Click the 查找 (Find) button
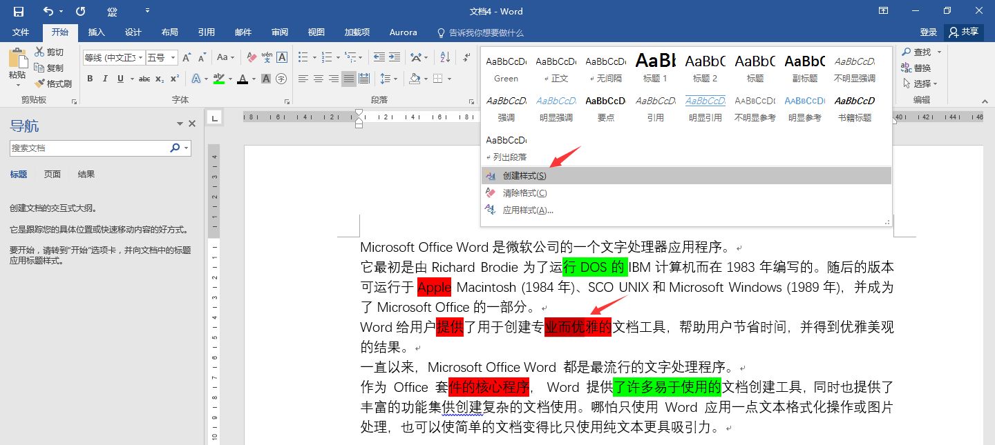995x445 pixels. pos(918,52)
